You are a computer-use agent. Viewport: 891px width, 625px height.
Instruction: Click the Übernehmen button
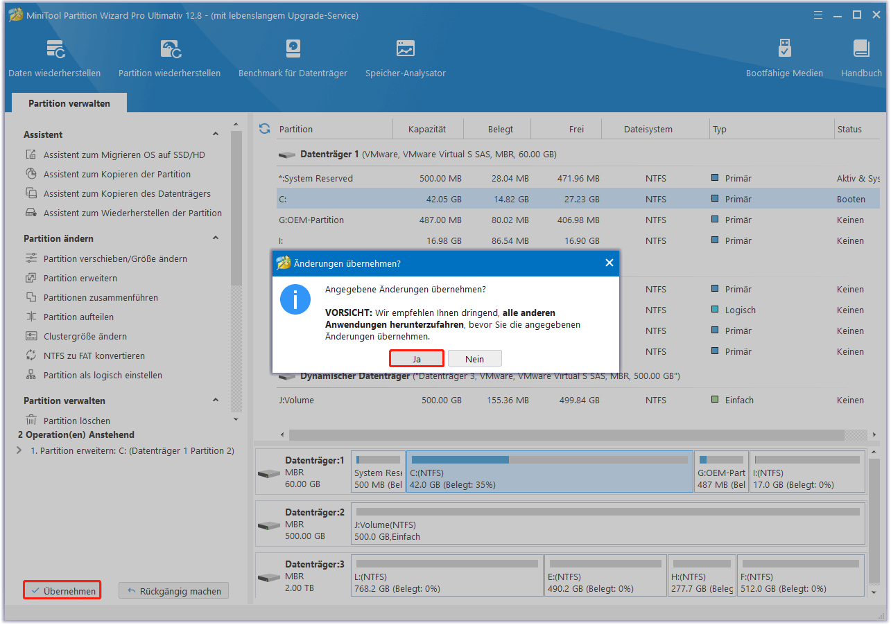(62, 591)
